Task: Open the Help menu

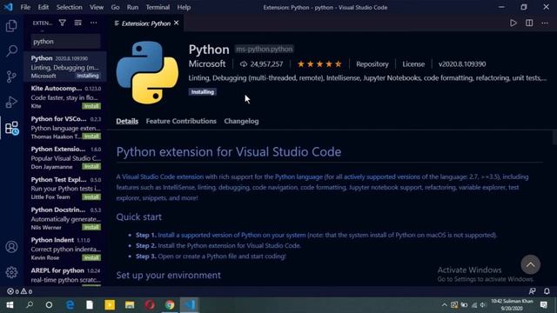Action: tap(184, 7)
